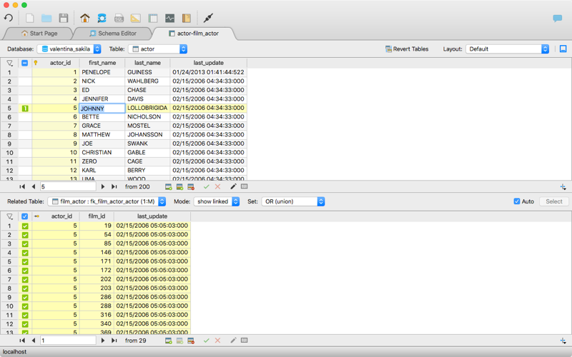Toggle select-all checkbox in film_actor header

(x=25, y=216)
